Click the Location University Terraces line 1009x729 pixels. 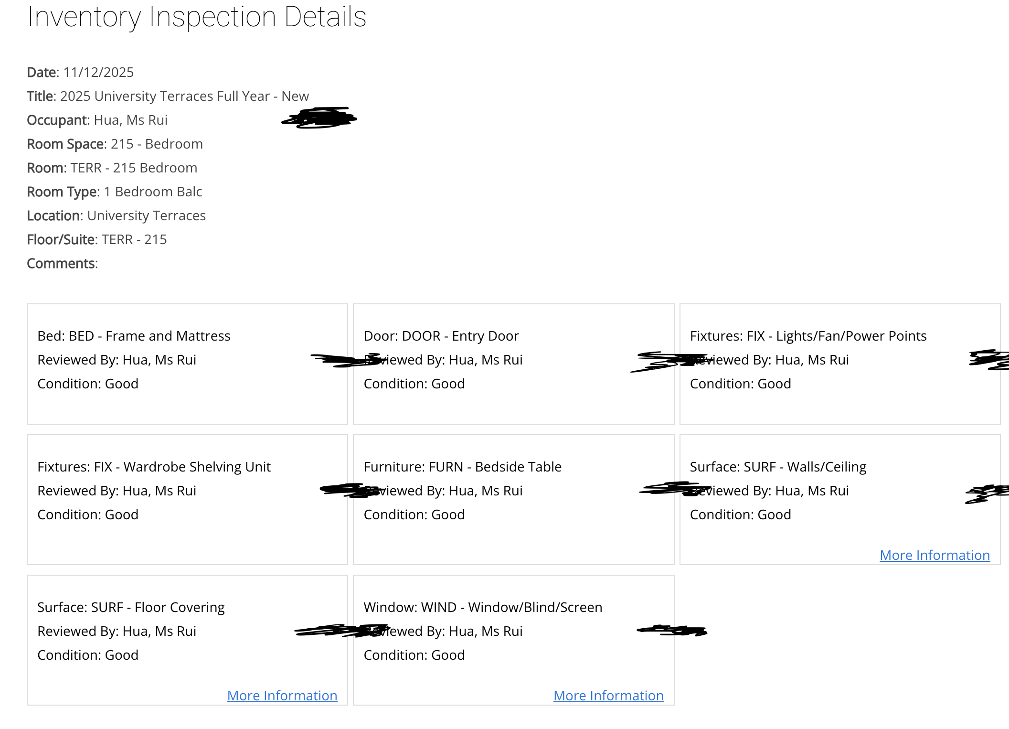116,215
